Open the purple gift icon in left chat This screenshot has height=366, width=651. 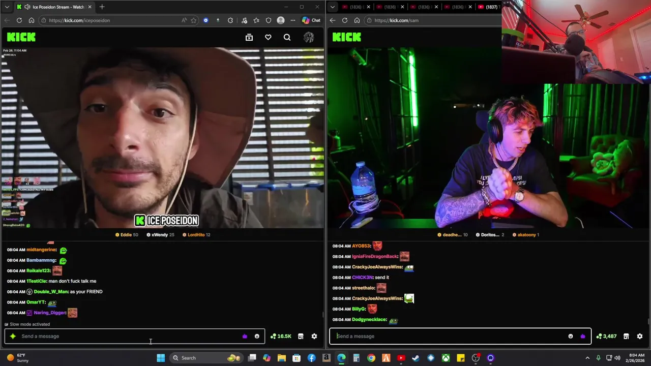[x=245, y=336]
